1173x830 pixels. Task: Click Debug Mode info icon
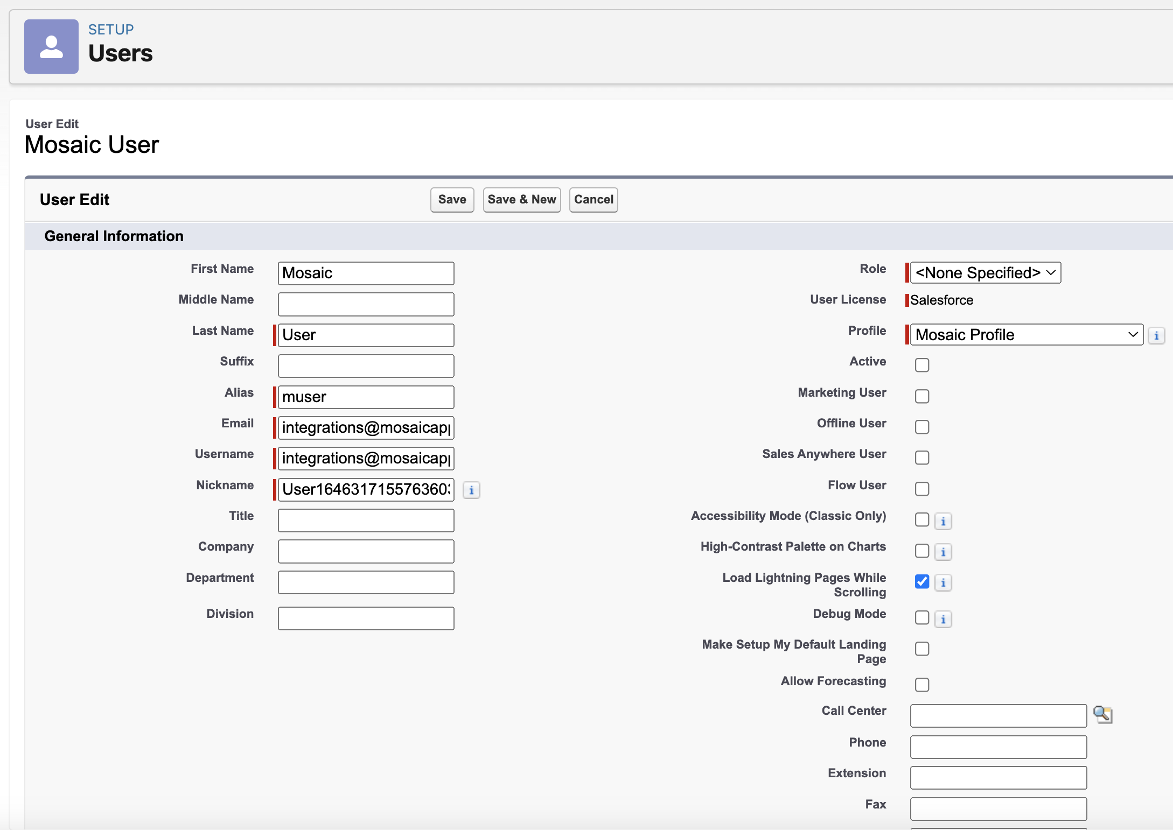(x=943, y=619)
